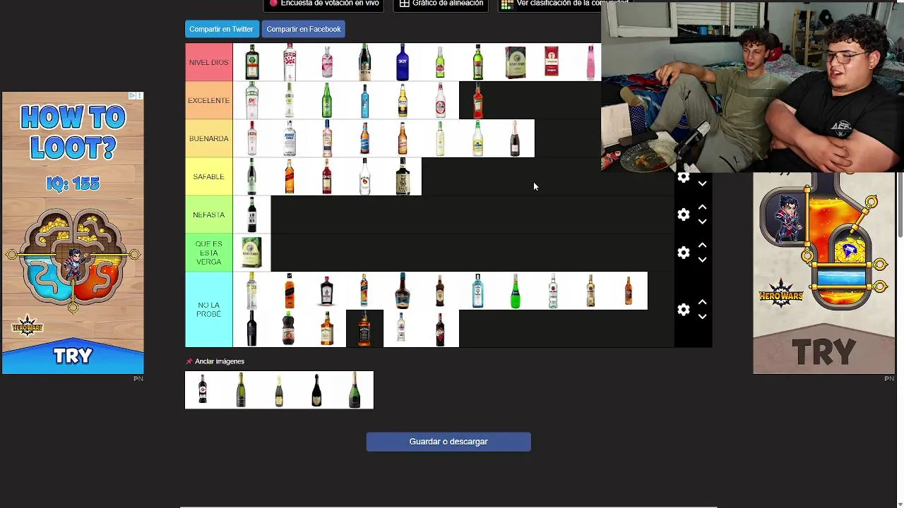Image resolution: width=904 pixels, height=508 pixels.
Task: Pick the red box wine in NIVEL DIOS
Action: (x=553, y=62)
